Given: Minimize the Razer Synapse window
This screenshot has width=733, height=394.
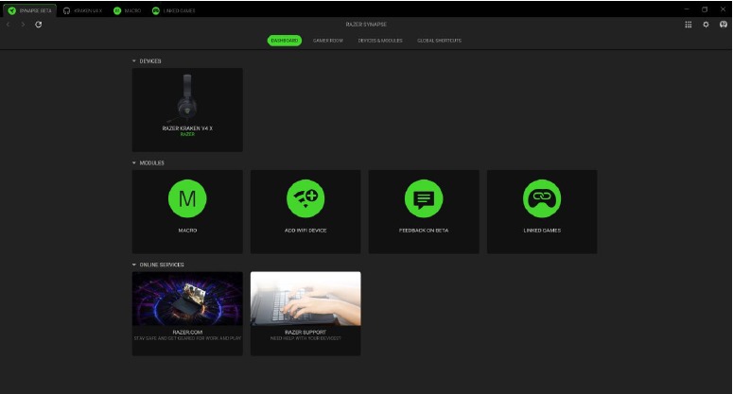Looking at the screenshot, I should pyautogui.click(x=687, y=9).
